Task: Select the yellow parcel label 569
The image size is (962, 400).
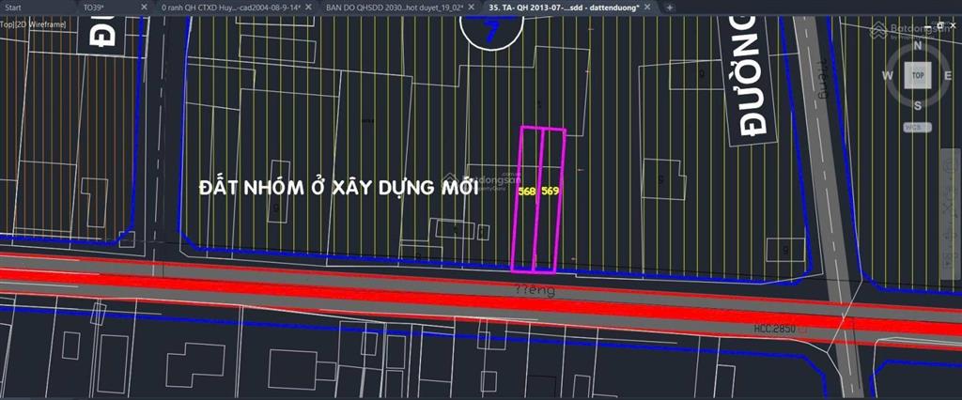Action: (x=550, y=191)
